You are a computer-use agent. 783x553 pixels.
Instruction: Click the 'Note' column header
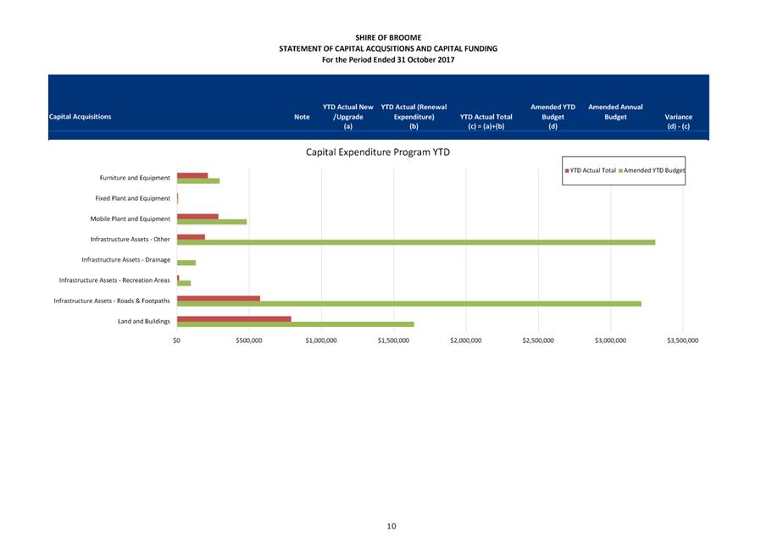[302, 116]
